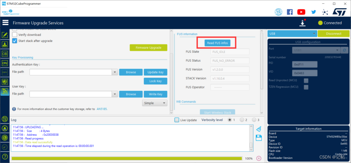
Task: Open CPU panel icon
Action: (5, 63)
